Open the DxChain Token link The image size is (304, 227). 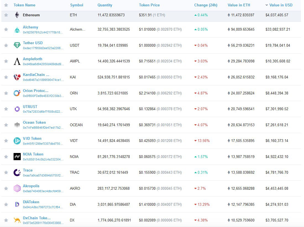[x=37, y=218]
